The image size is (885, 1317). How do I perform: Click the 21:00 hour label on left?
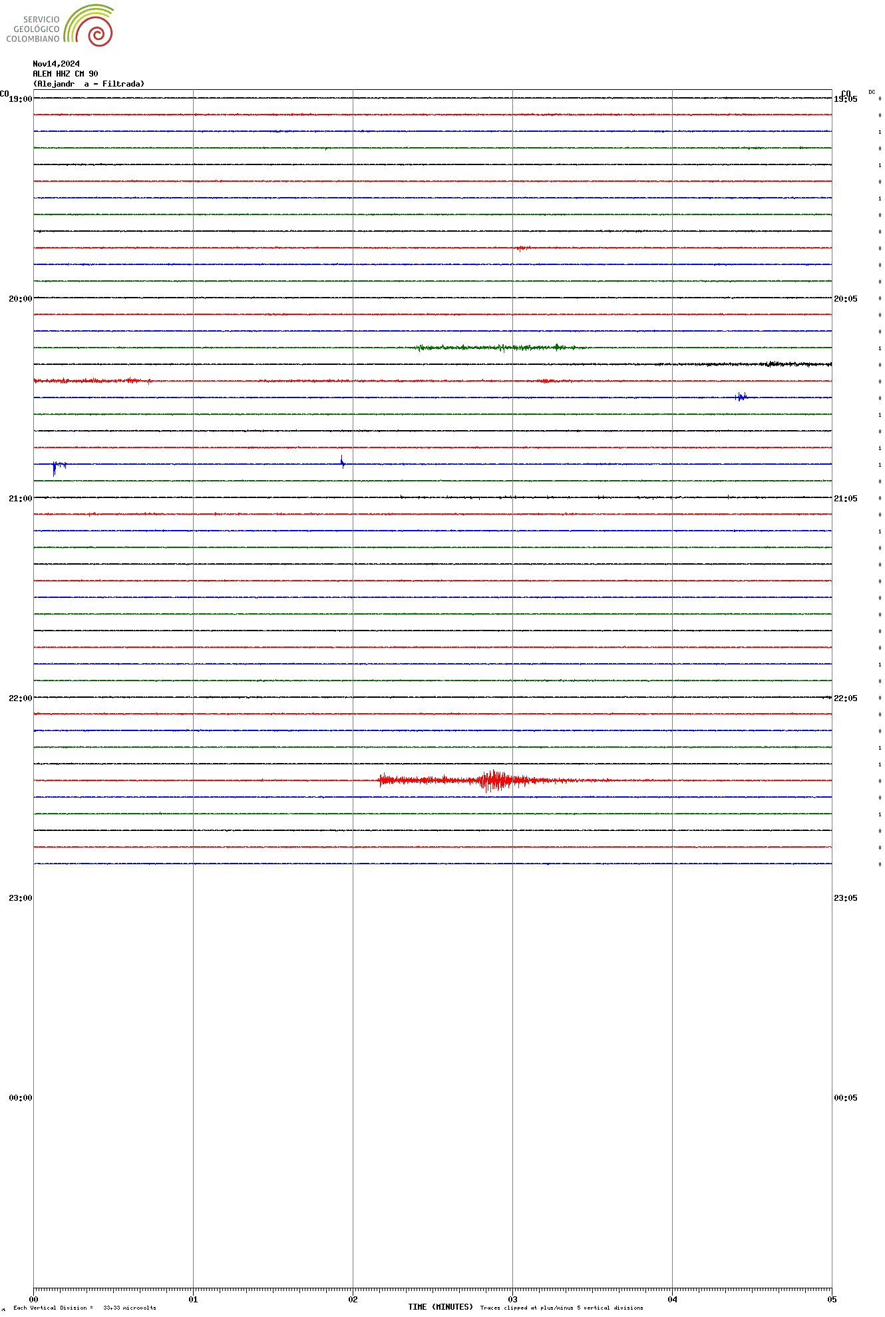pyautogui.click(x=20, y=499)
